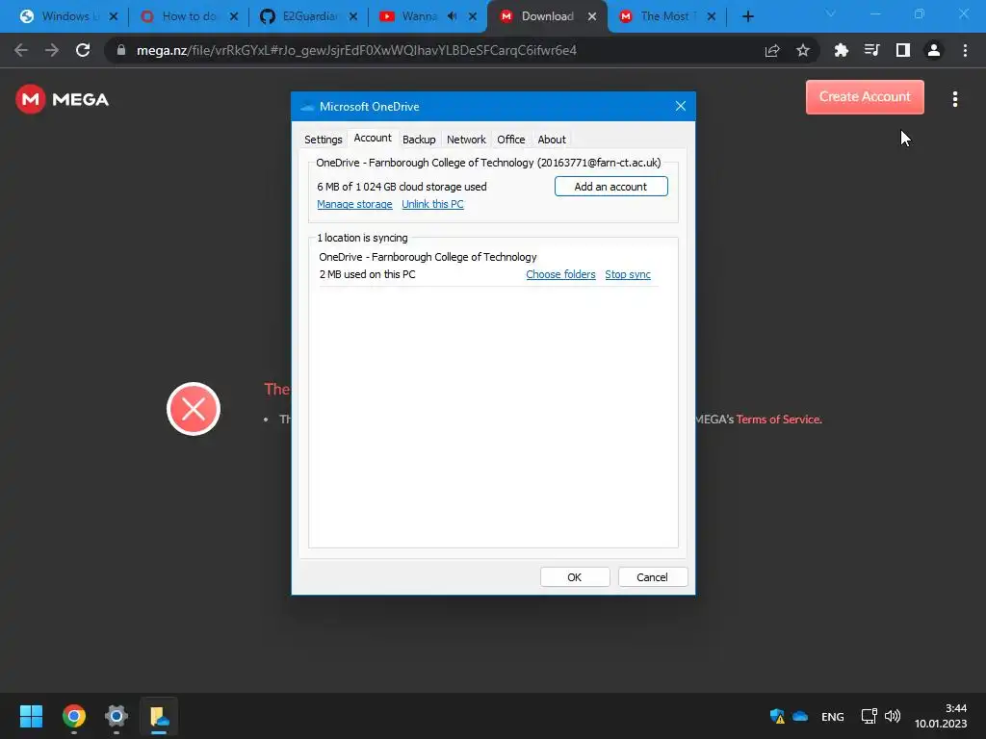
Task: Switch to the Settings tab in OneDrive
Action: 324,140
